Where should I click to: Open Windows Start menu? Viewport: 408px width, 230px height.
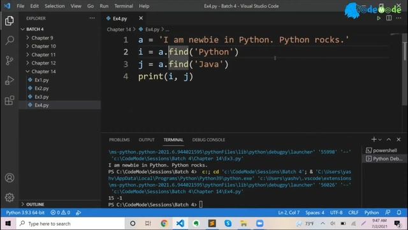pos(8,224)
